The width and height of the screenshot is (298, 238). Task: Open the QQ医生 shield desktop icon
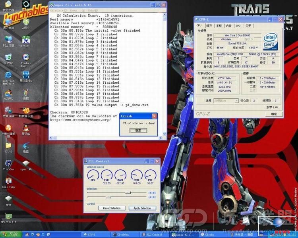click(x=26, y=24)
